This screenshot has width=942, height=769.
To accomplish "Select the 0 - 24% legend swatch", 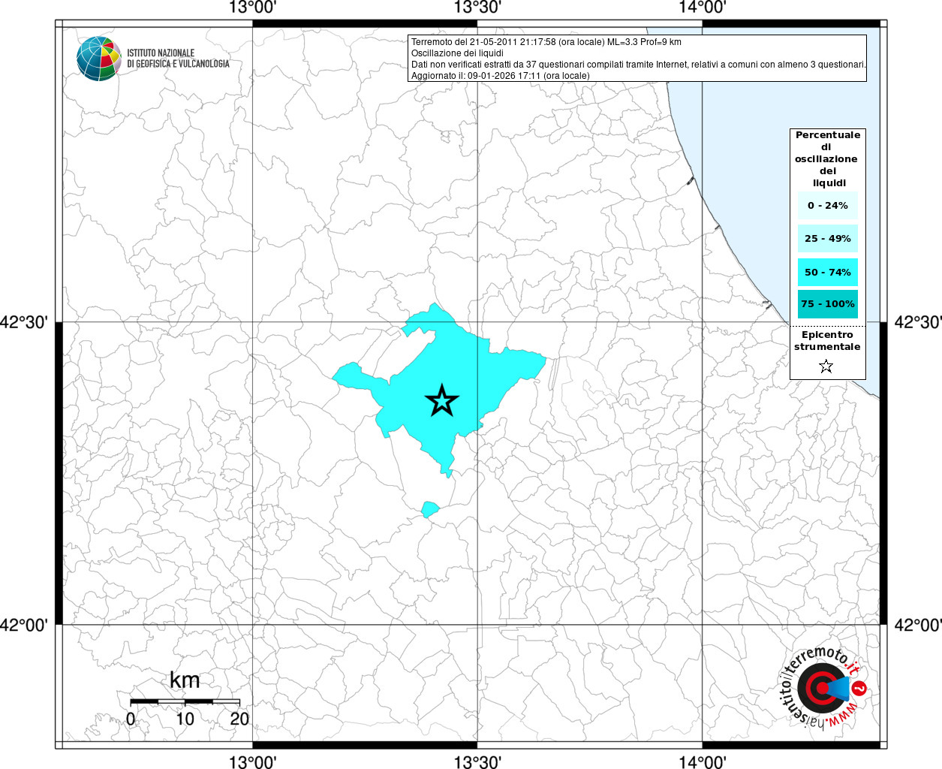I will click(828, 205).
